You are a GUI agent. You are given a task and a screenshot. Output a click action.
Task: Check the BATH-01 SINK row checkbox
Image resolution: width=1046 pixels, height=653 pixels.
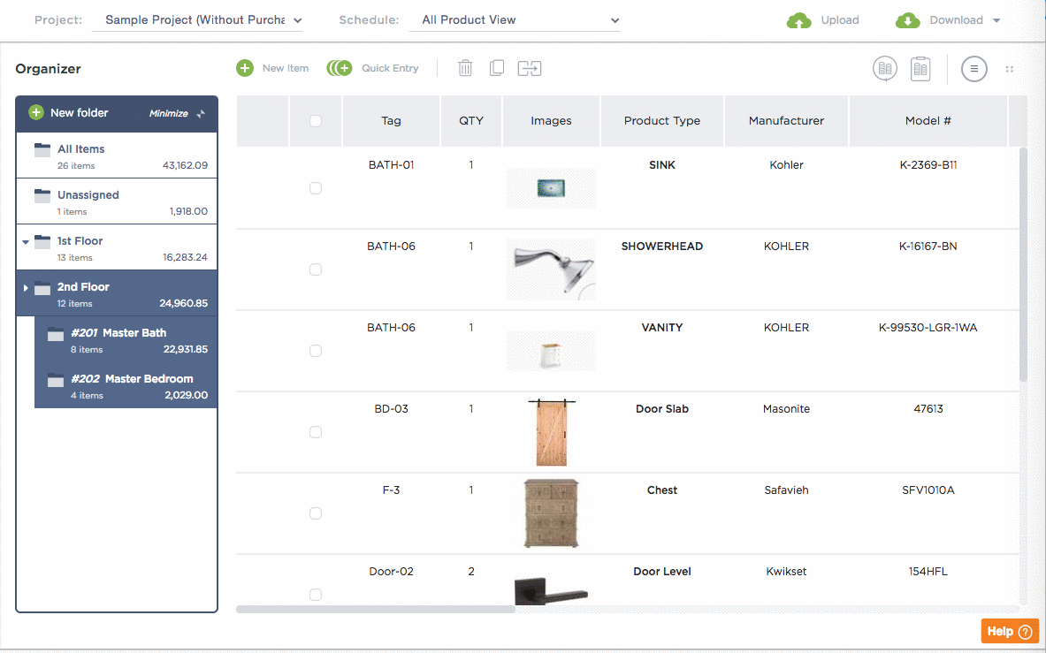tap(316, 188)
